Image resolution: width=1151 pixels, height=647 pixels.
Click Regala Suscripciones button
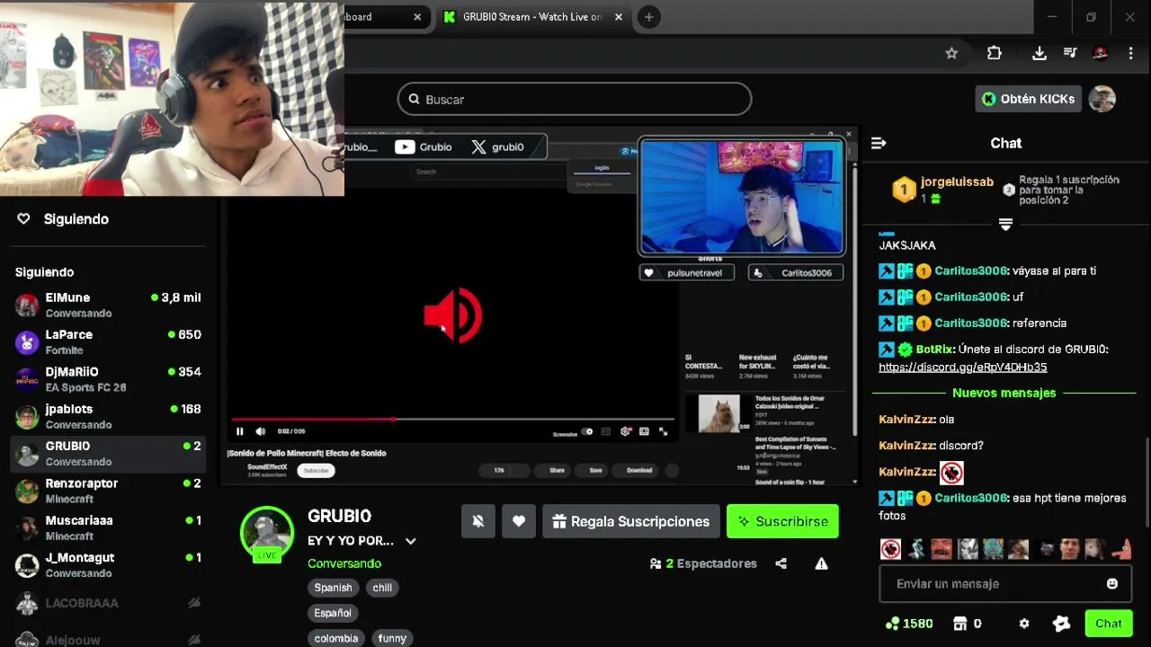(x=631, y=521)
